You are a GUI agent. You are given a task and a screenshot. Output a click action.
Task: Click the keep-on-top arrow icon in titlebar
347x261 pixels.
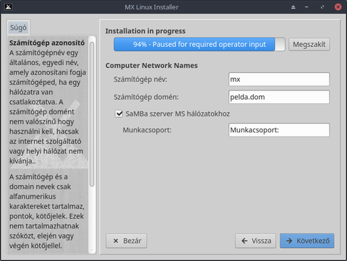tap(293, 7)
